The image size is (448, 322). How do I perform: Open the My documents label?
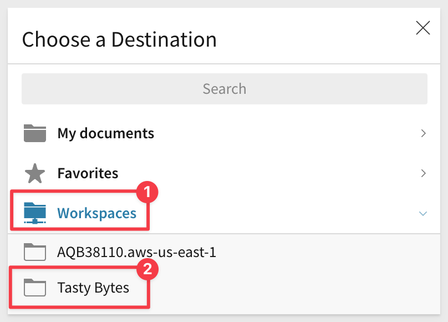[105, 133]
